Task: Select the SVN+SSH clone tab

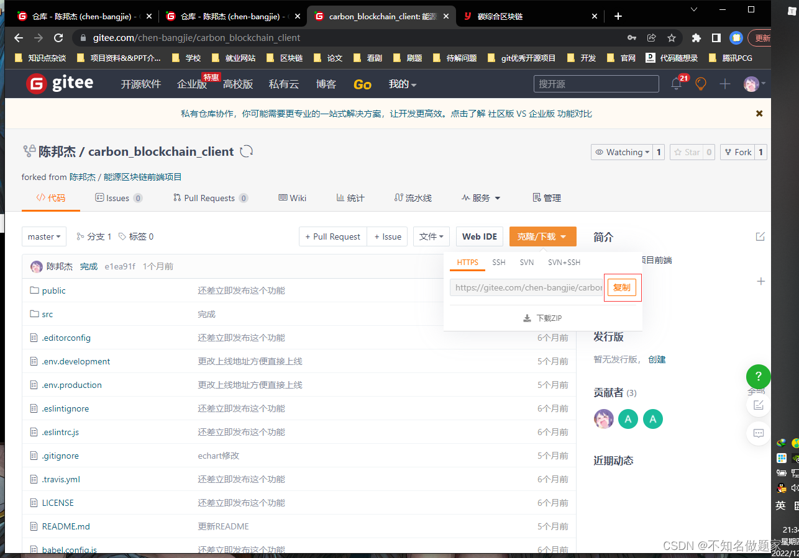Action: click(x=564, y=263)
